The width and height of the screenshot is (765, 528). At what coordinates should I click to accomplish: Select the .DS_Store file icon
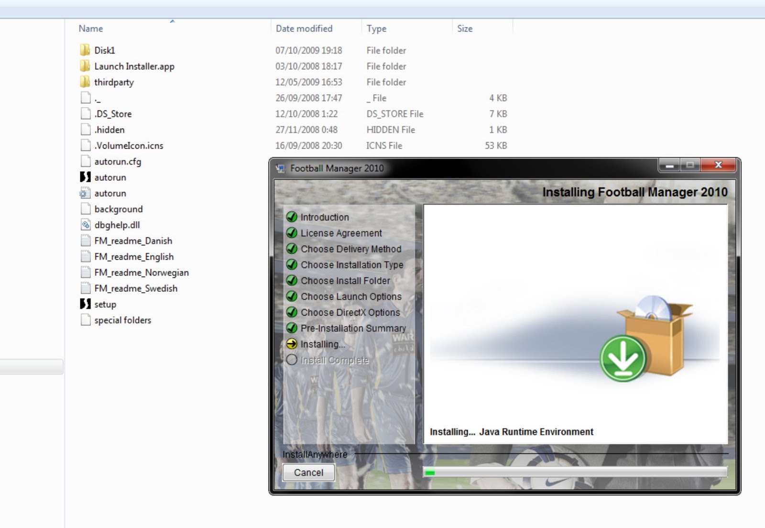(86, 114)
